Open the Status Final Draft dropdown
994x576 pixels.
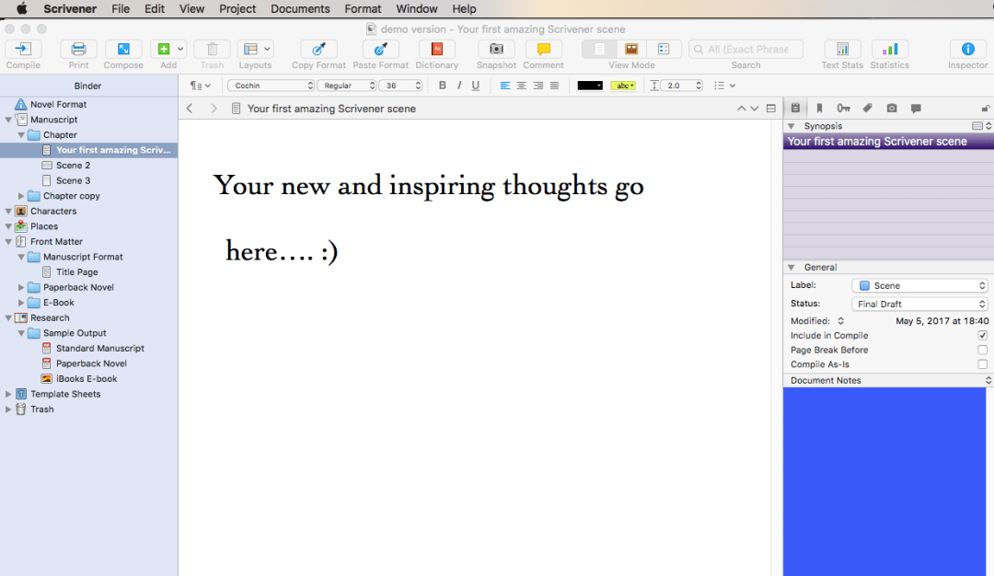(919, 305)
